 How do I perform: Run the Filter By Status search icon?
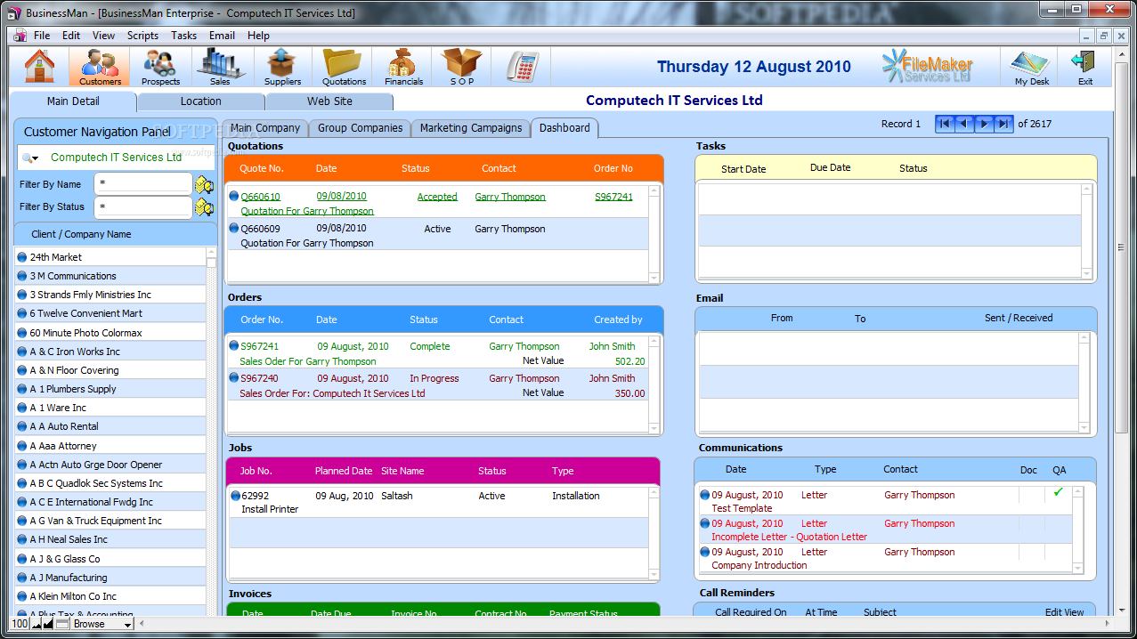point(204,207)
